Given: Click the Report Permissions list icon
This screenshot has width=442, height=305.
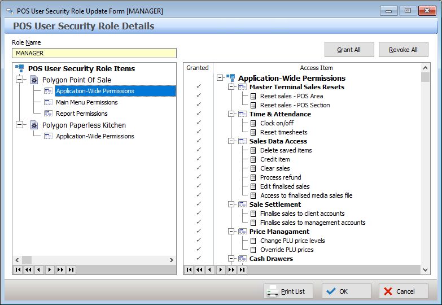Looking at the screenshot, I should pyautogui.click(x=48, y=114).
